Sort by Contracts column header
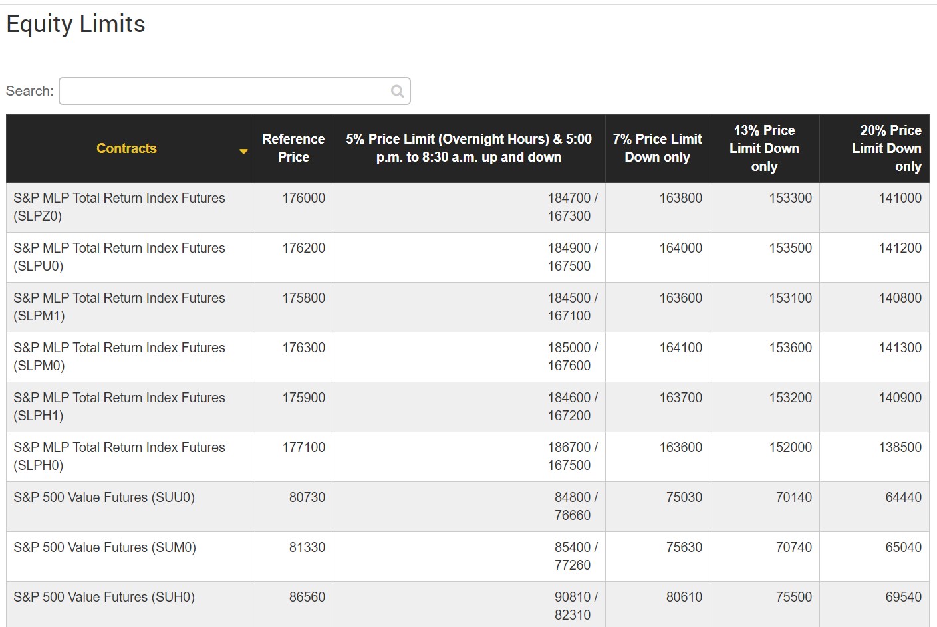 (130, 148)
